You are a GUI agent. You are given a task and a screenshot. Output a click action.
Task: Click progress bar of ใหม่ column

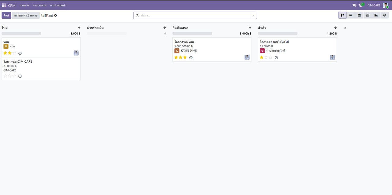[x=21, y=33]
